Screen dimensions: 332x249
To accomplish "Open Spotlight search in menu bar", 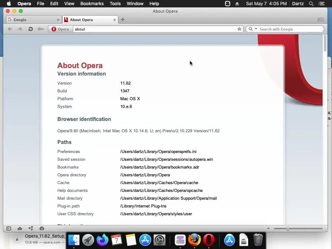I will [x=311, y=4].
